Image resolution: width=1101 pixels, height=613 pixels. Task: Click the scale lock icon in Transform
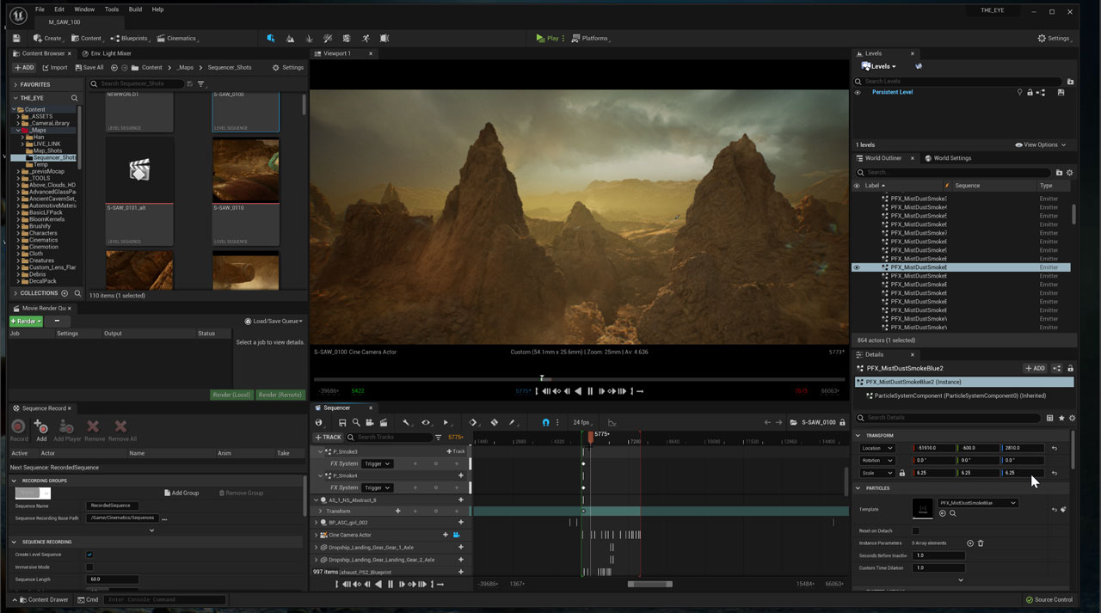[901, 473]
